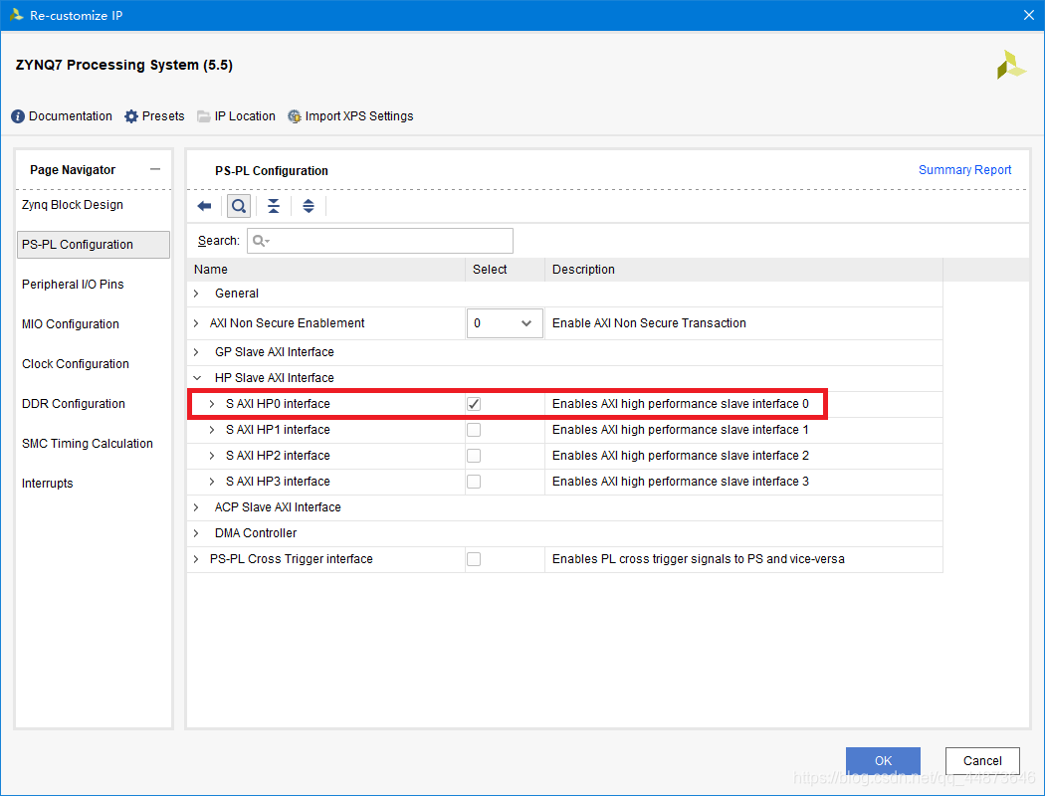Click the OK button

[883, 761]
